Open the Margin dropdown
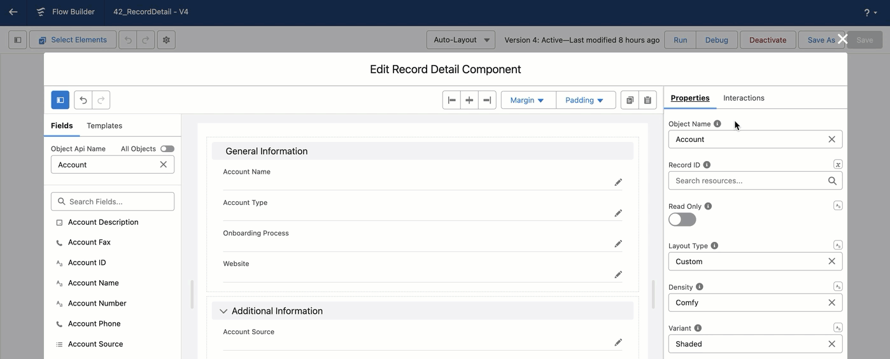Viewport: 890px width, 359px height. [528, 100]
